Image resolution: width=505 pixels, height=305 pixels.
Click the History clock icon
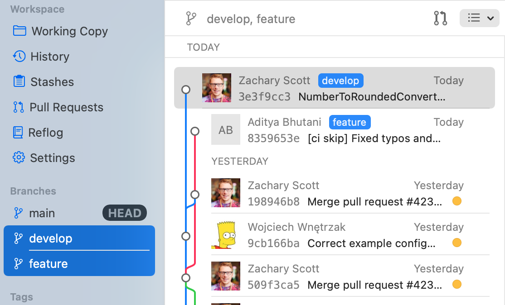(x=19, y=57)
